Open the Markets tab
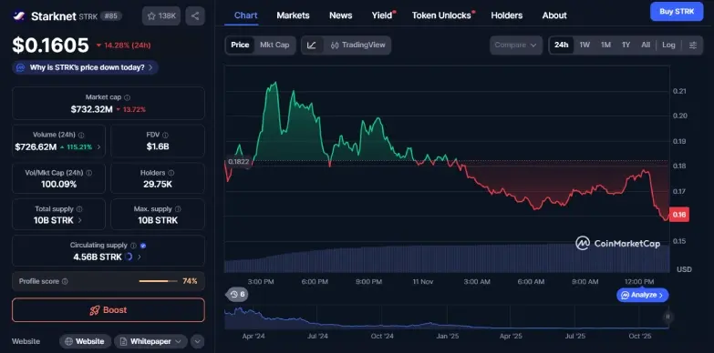The width and height of the screenshot is (714, 353). [293, 15]
